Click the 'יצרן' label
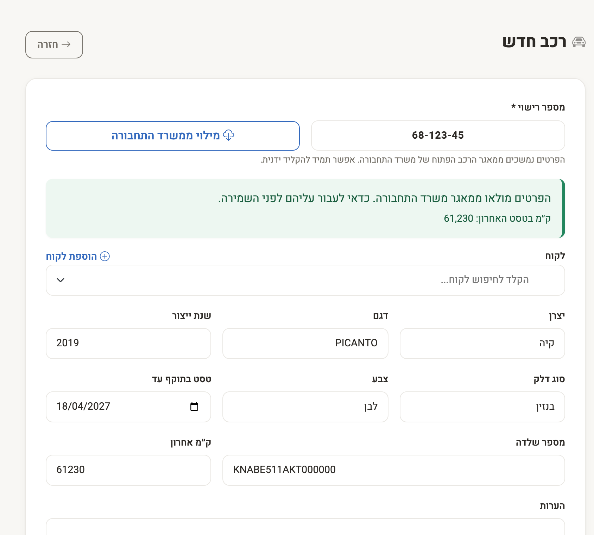This screenshot has width=594, height=535. [x=557, y=316]
